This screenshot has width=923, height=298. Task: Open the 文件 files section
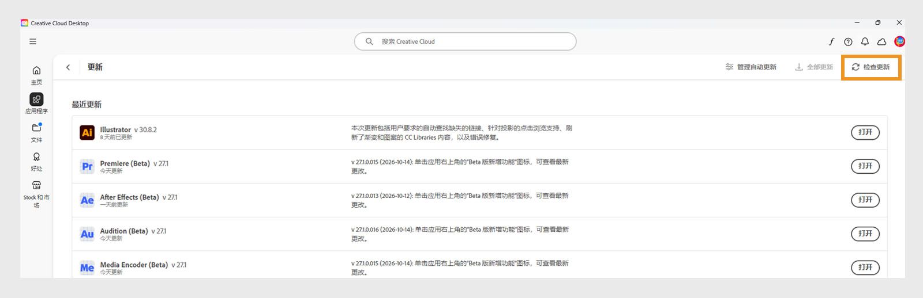[36, 132]
